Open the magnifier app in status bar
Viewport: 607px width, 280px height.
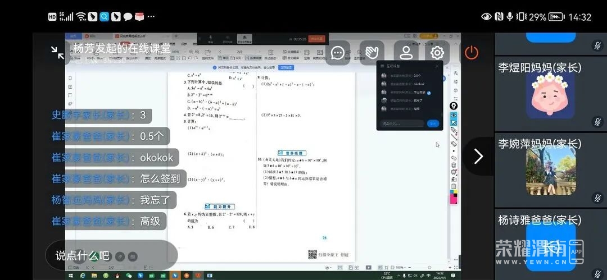[104, 17]
